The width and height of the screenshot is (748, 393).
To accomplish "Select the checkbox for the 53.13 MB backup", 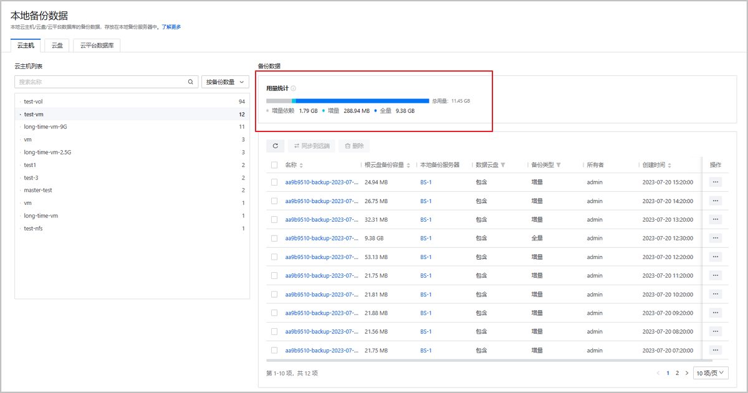I will tap(274, 257).
